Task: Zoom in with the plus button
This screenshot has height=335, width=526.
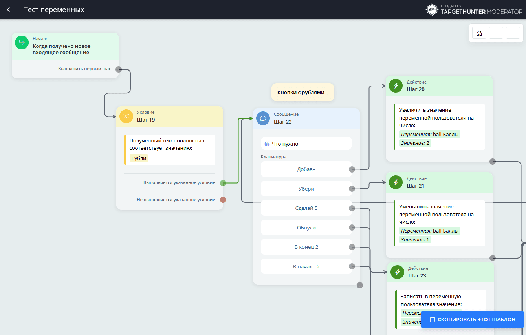Action: 513,33
